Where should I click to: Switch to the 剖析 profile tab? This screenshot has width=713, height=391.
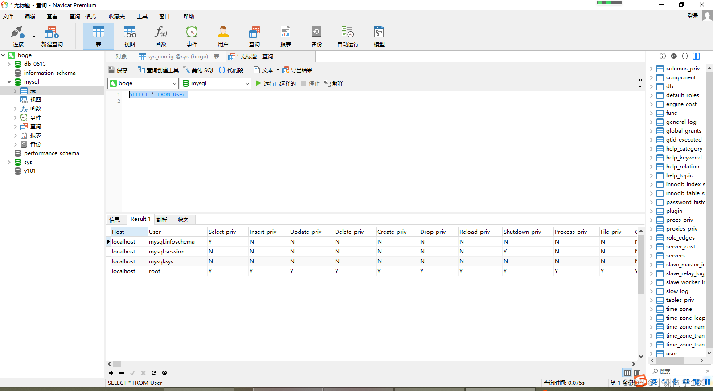(x=162, y=220)
